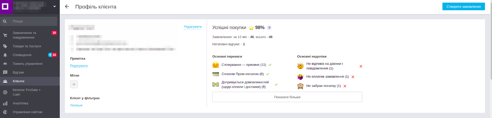Click red cross next to Не відповів
The image size is (492, 118).
[361, 66]
